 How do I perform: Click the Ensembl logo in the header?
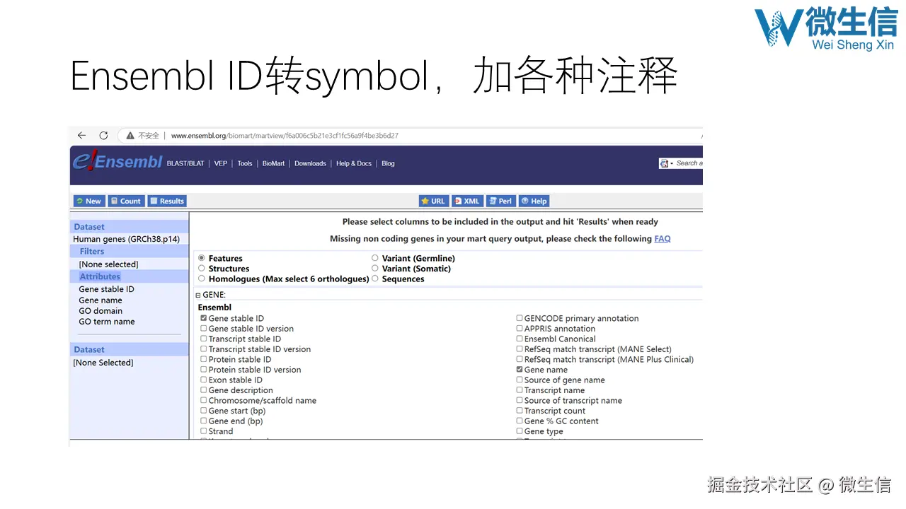[117, 161]
